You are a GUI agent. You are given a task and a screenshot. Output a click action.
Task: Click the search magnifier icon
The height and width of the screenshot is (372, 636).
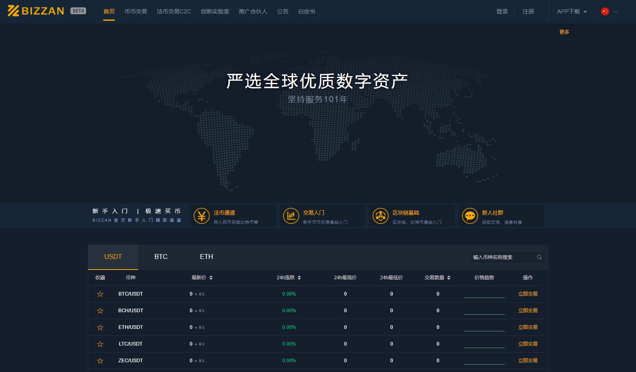tap(539, 257)
